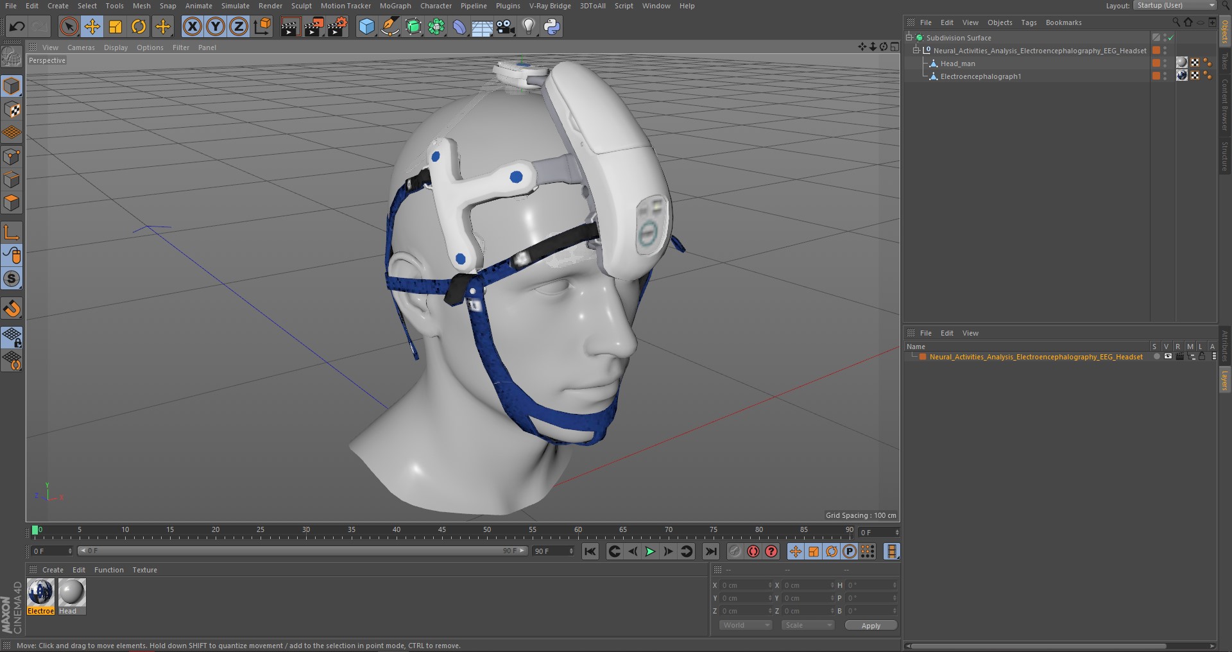Image resolution: width=1232 pixels, height=652 pixels.
Task: Enable the Snap S icon
Action: tap(12, 279)
